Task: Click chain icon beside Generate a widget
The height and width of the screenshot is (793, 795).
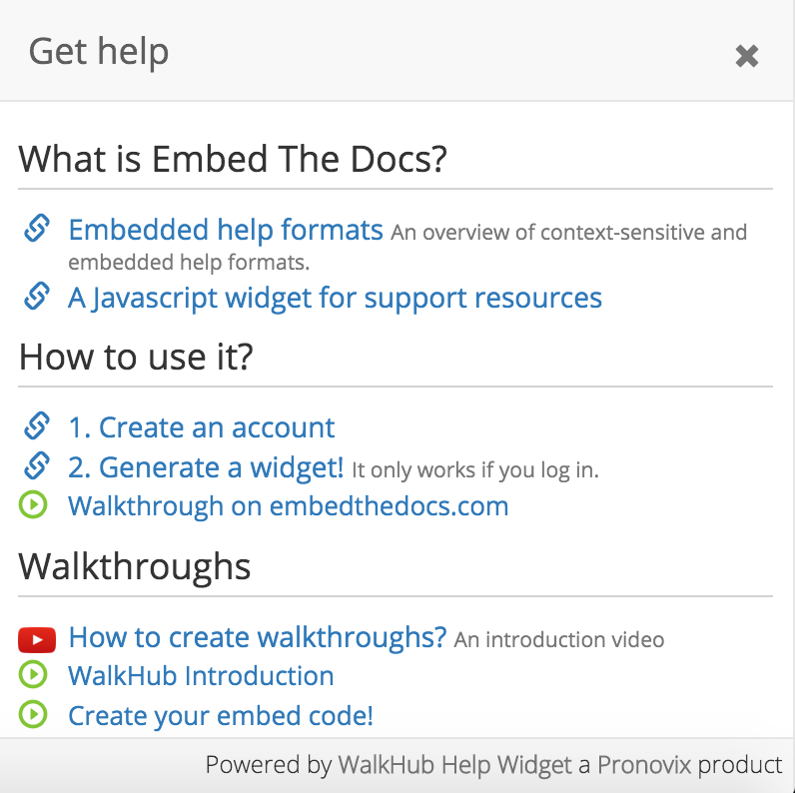Action: click(37, 465)
